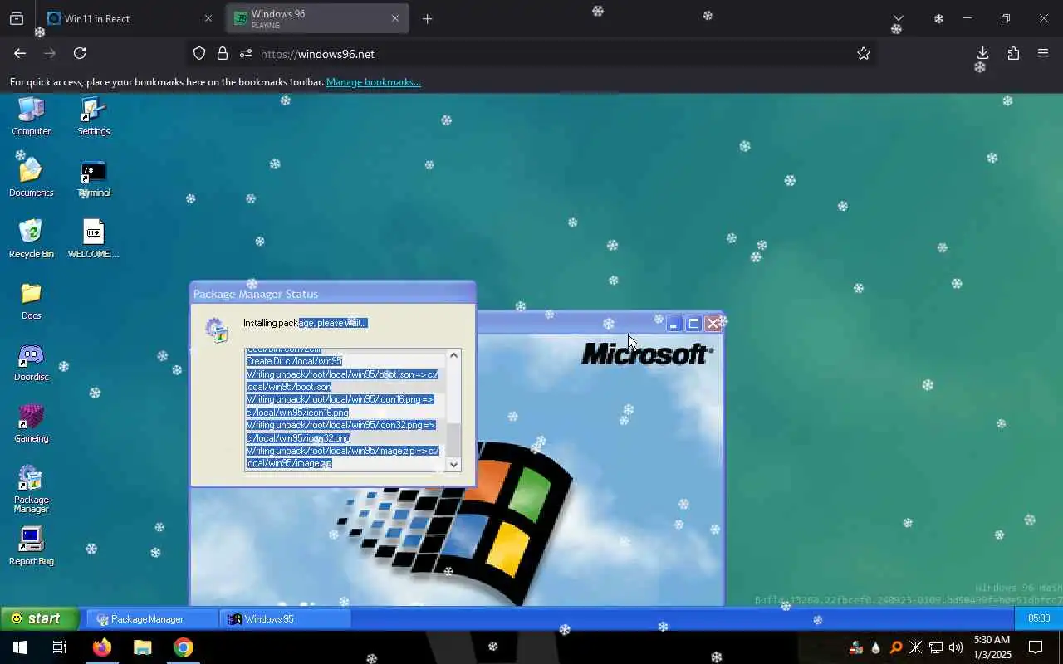Click the up arrow of the log scrollbar
This screenshot has height=664, width=1063.
453,355
